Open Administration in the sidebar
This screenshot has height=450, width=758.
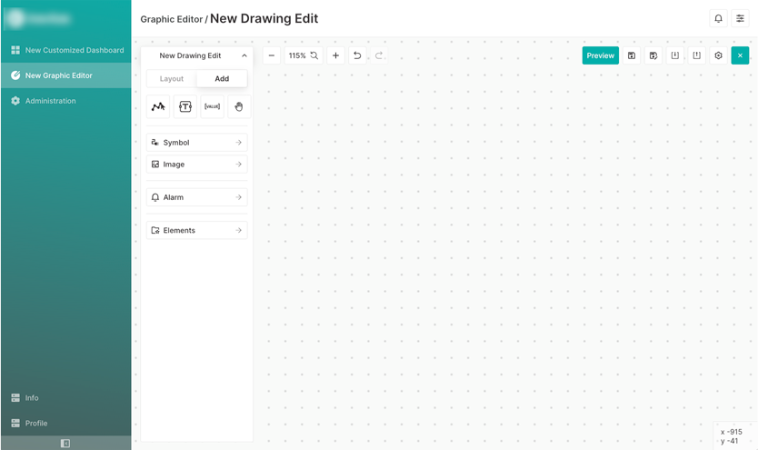tap(51, 101)
